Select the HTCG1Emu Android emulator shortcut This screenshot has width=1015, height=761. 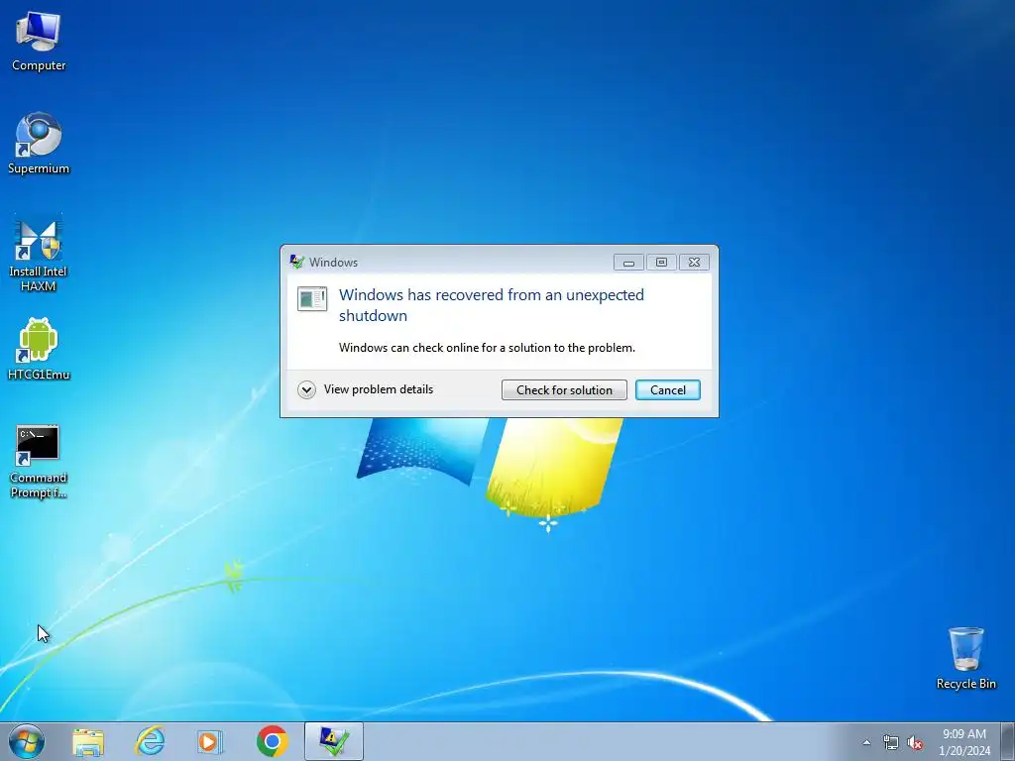click(x=39, y=350)
